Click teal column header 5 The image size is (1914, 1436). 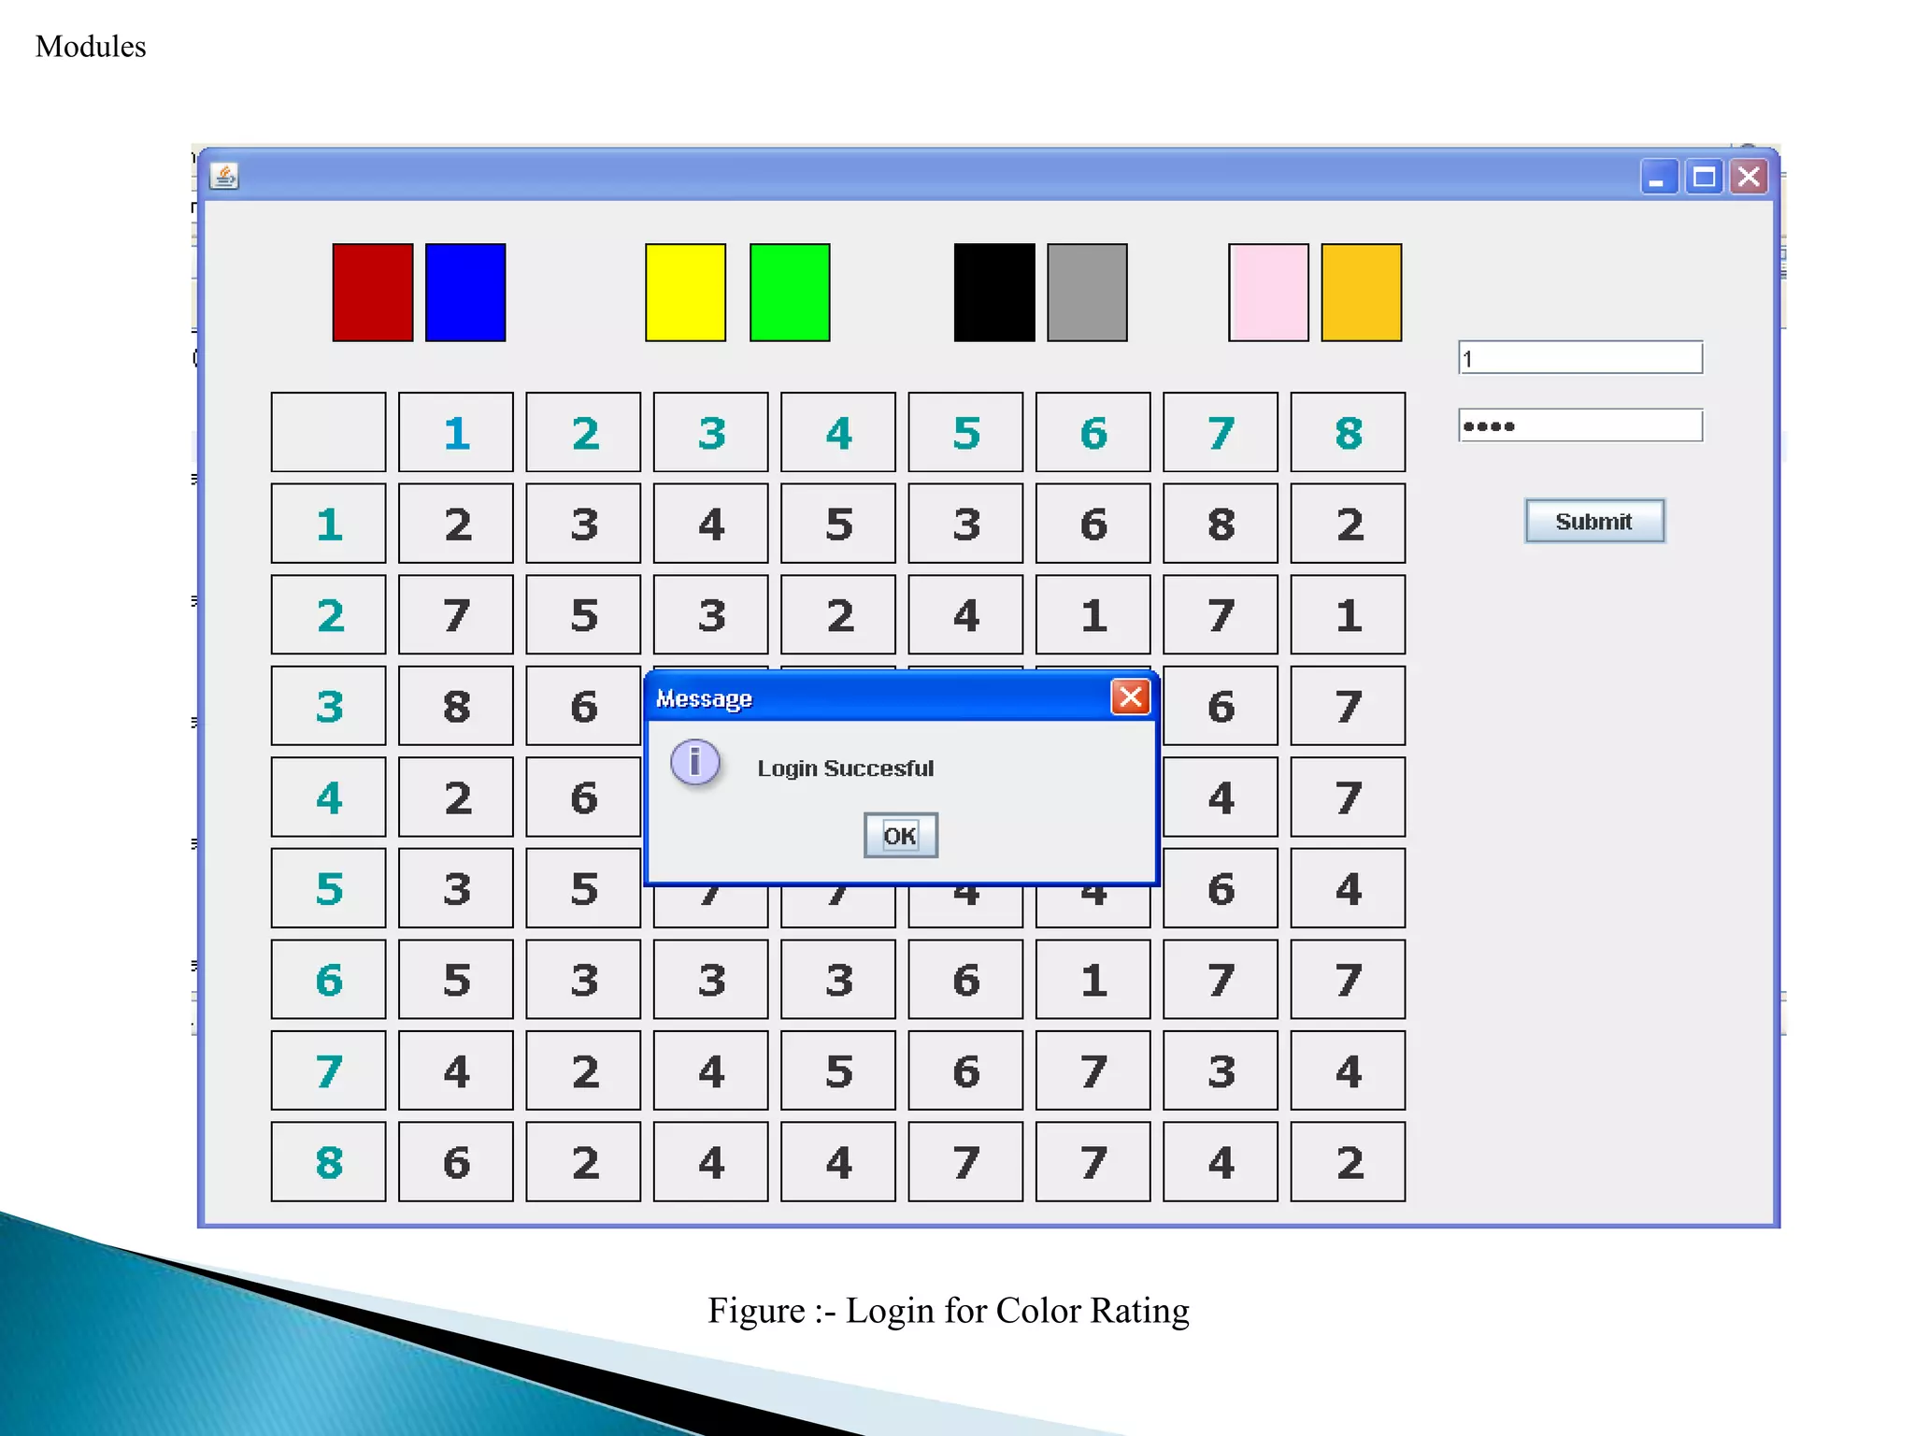click(x=965, y=433)
